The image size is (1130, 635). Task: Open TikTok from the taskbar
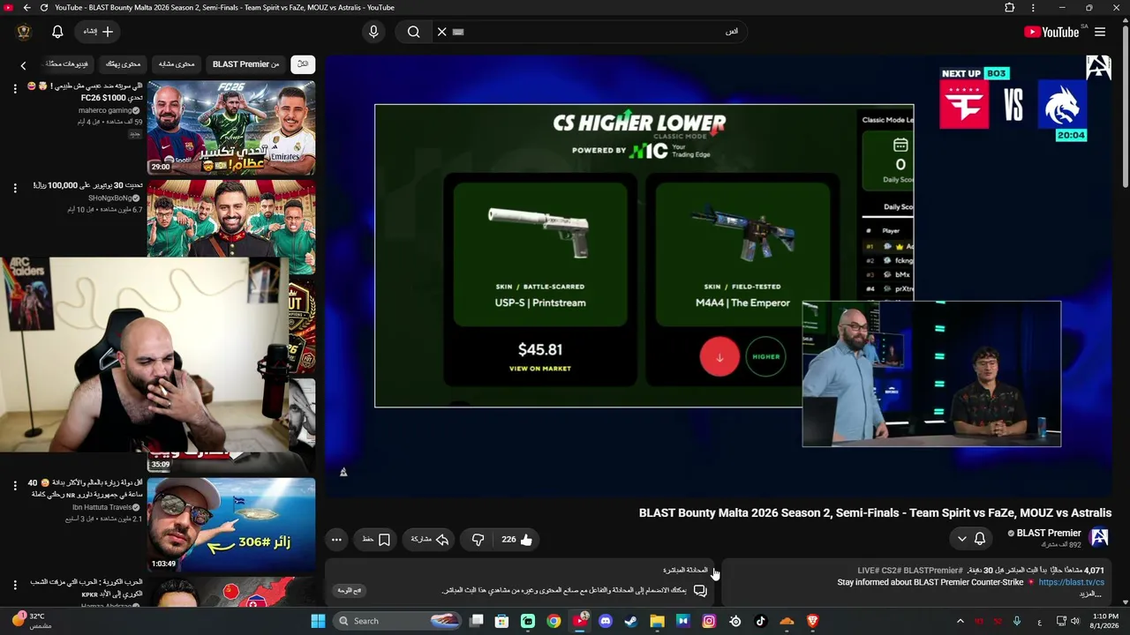[x=761, y=621]
